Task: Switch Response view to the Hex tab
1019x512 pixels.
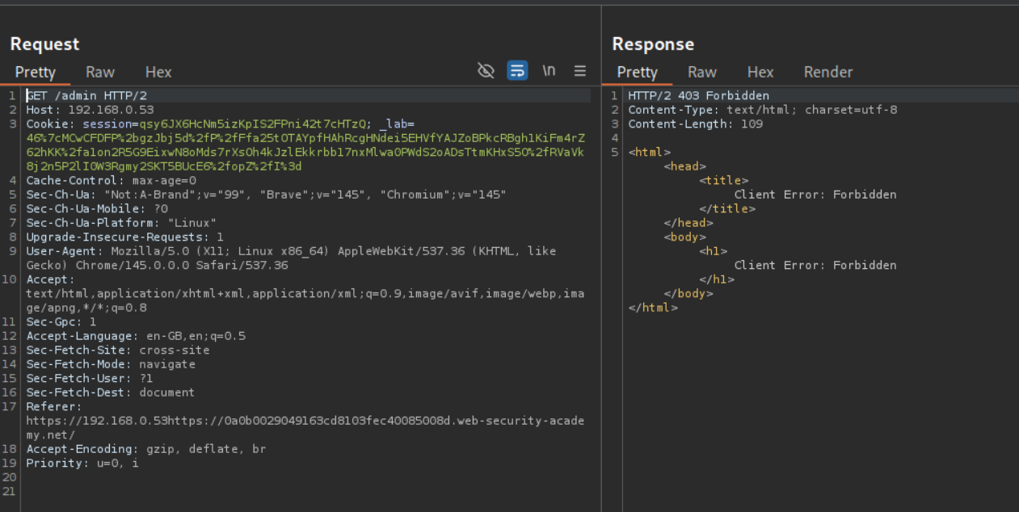Action: [760, 72]
